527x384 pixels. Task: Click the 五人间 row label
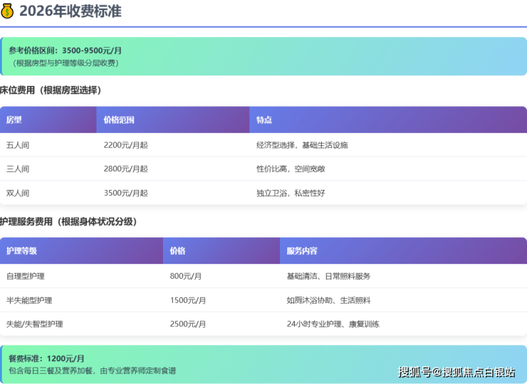pyautogui.click(x=18, y=145)
